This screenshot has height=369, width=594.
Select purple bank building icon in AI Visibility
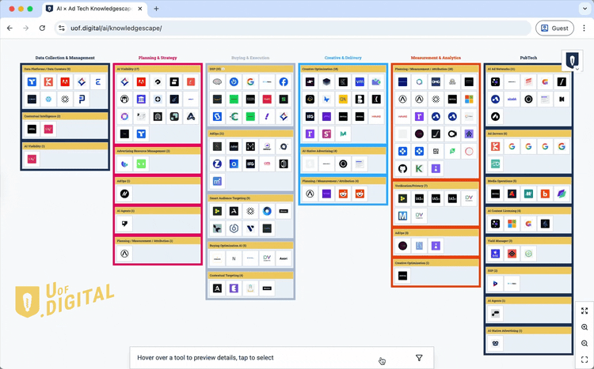click(141, 99)
